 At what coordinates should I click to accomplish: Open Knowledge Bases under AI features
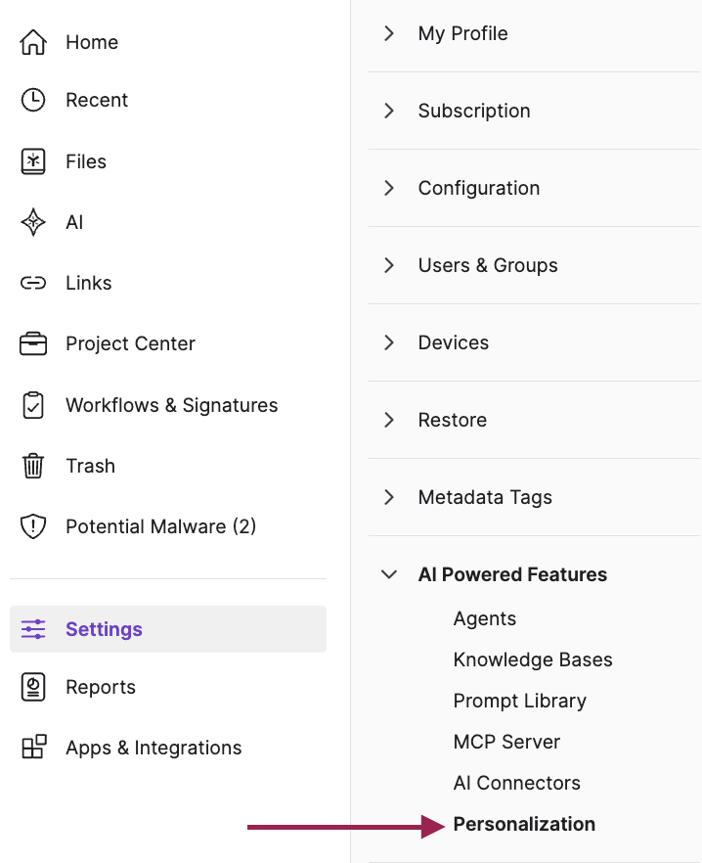coord(533,659)
